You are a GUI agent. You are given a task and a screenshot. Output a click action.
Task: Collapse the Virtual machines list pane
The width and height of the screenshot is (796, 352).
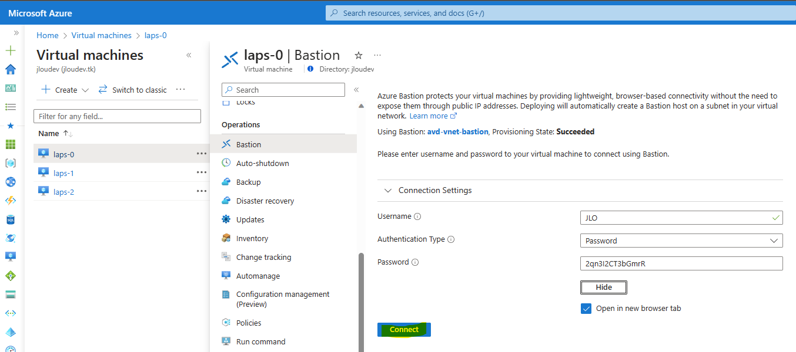(189, 55)
